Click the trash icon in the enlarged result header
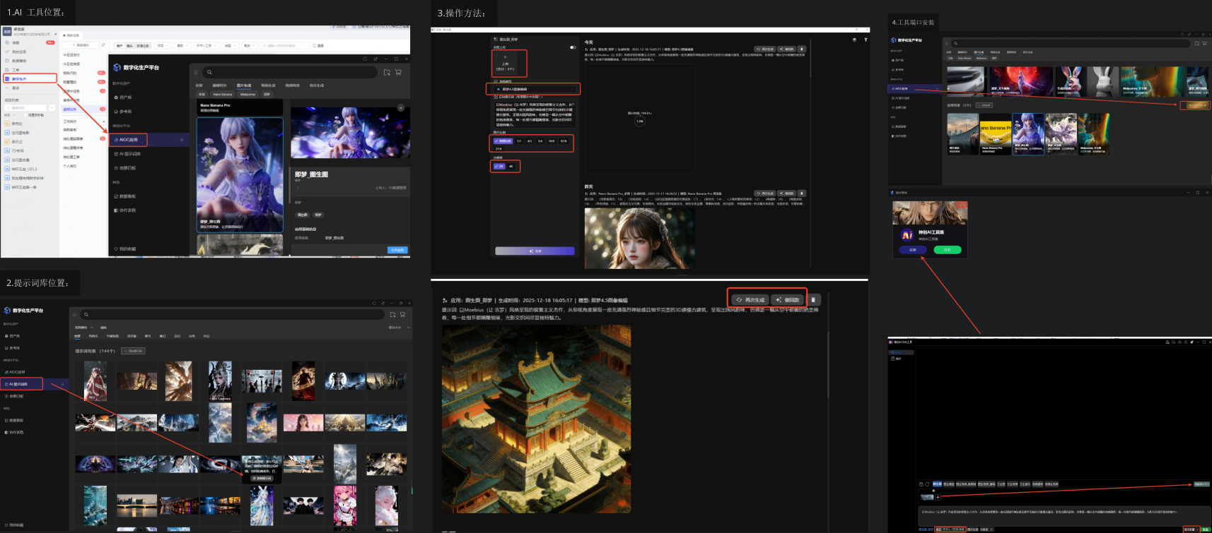 pyautogui.click(x=813, y=299)
